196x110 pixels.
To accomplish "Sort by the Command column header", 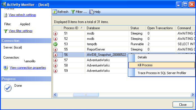I will [x=186, y=28].
